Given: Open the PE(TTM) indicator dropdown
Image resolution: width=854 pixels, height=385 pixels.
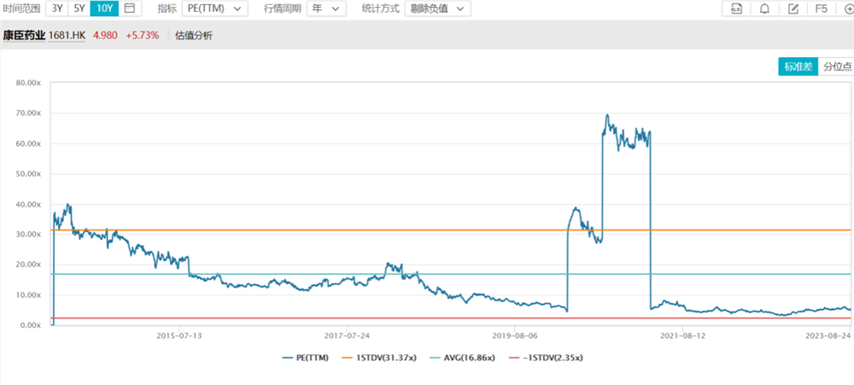Looking at the screenshot, I should click(x=215, y=9).
